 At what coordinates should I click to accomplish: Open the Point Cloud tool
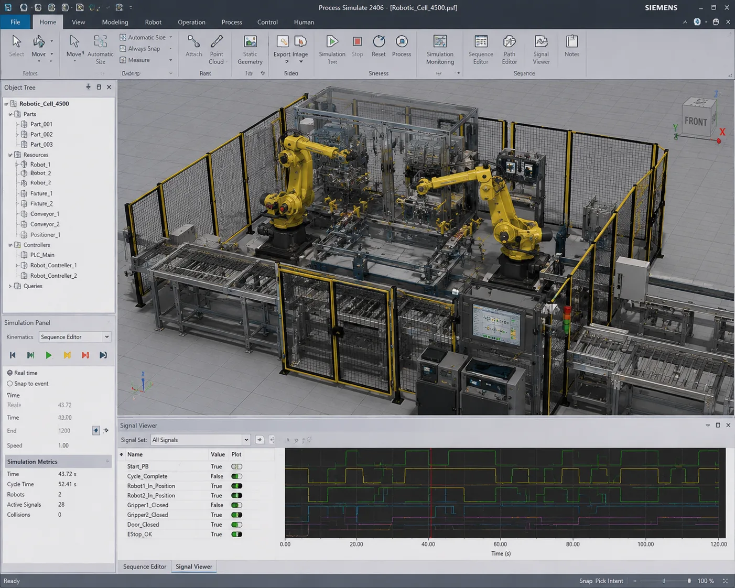pos(217,50)
